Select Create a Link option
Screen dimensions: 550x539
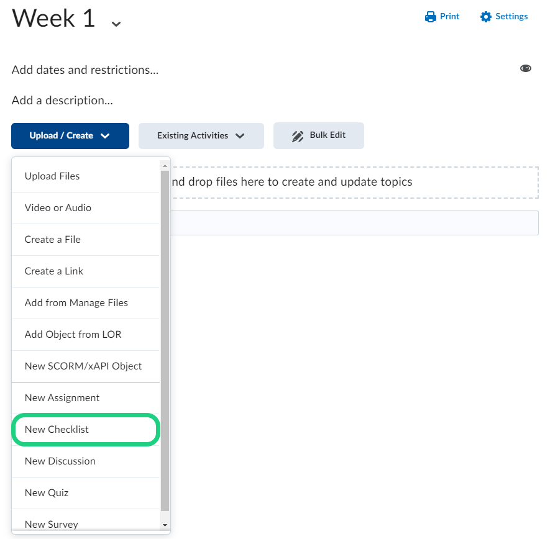(x=54, y=271)
